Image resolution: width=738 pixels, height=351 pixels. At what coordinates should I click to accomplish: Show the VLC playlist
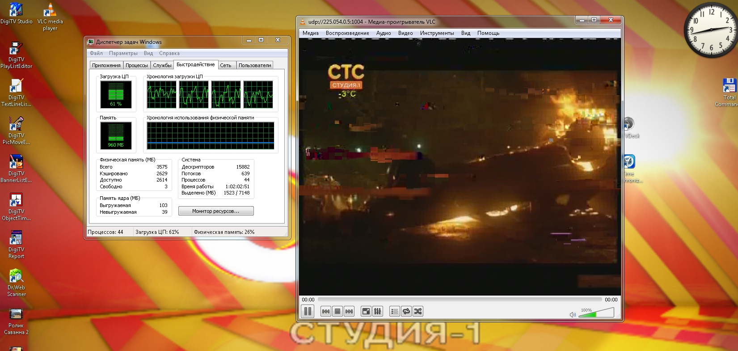tap(394, 311)
